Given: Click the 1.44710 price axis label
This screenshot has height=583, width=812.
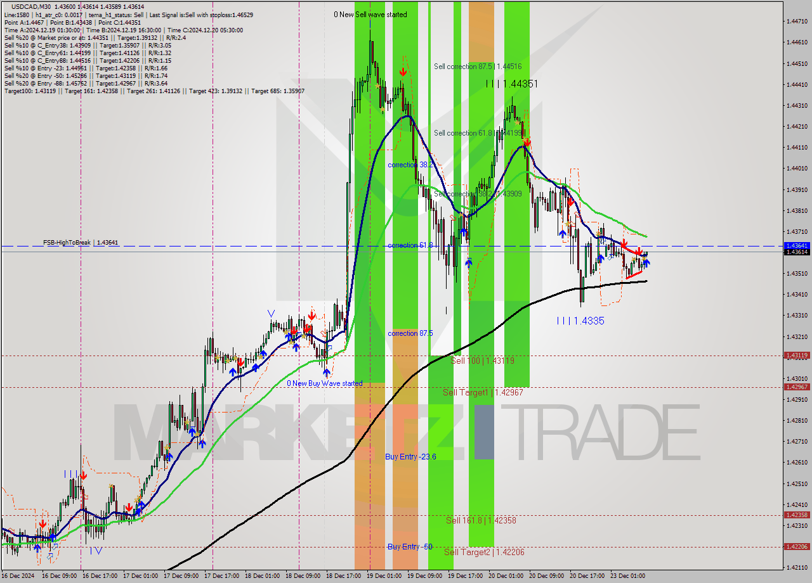Looking at the screenshot, I should click(x=797, y=22).
